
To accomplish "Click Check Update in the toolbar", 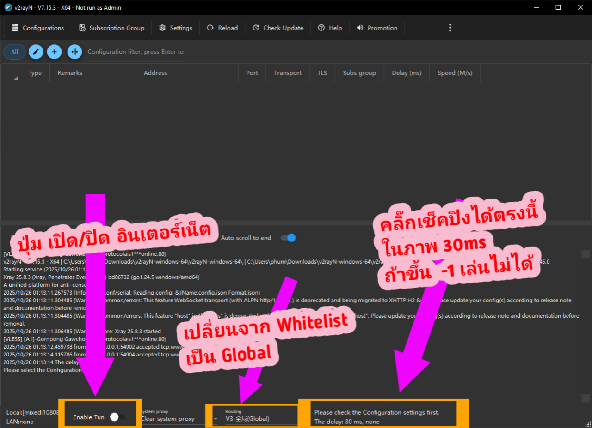I will click(x=278, y=28).
